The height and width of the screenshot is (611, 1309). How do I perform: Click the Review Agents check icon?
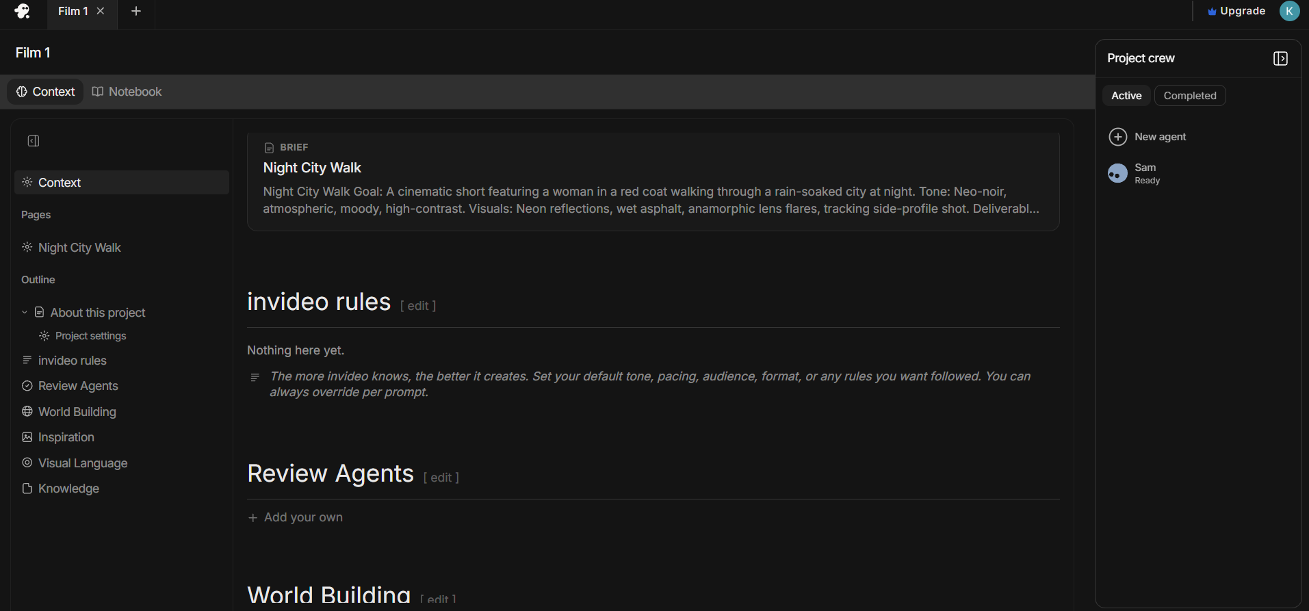[x=27, y=386]
